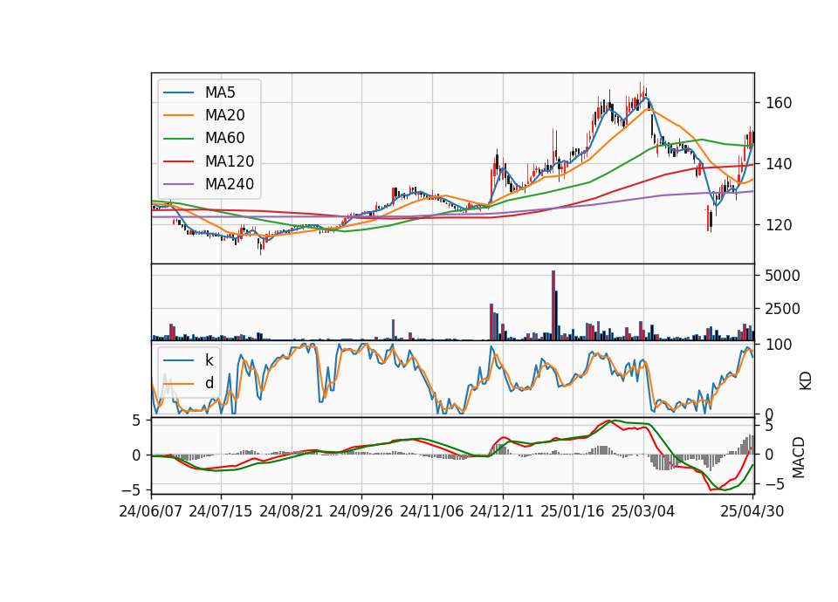Click the 24/12/11 date axis label
Viewport: 838px width, 602px height.
coord(502,512)
